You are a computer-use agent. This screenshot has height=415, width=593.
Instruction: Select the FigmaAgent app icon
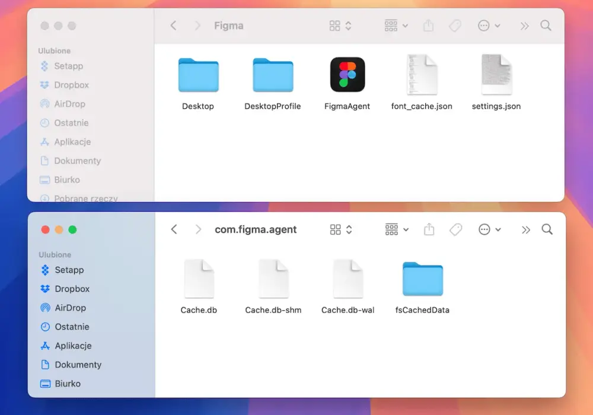coord(347,75)
